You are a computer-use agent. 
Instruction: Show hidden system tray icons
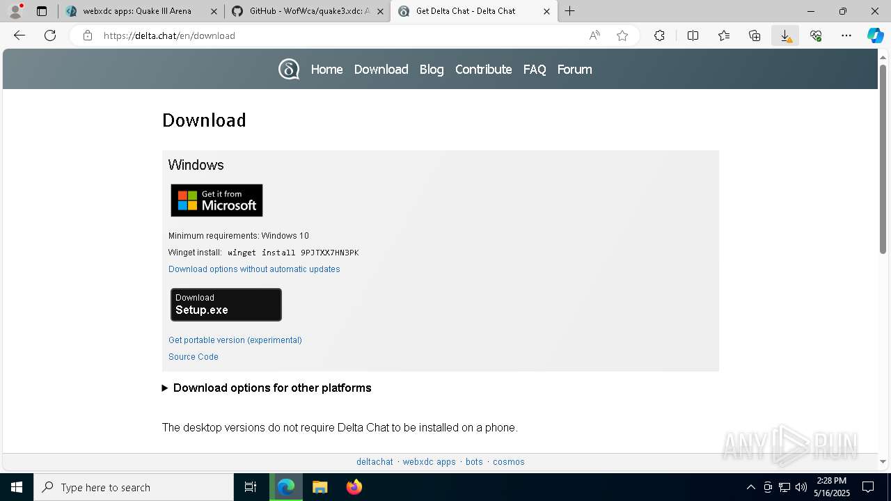[x=750, y=487]
